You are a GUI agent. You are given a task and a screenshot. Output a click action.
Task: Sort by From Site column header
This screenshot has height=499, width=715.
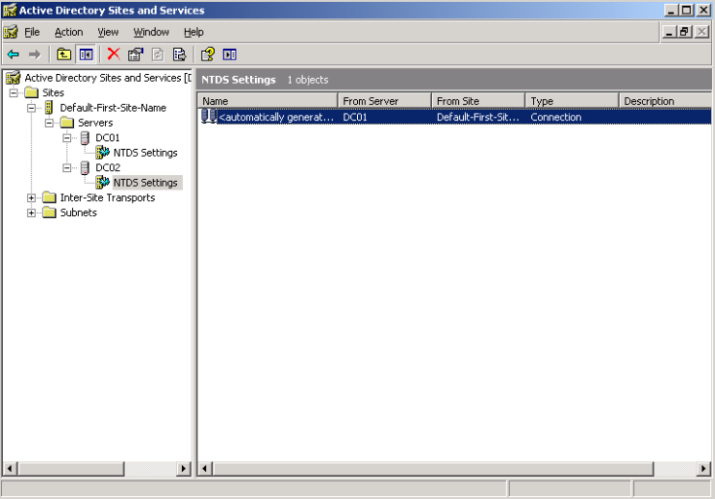coord(478,101)
